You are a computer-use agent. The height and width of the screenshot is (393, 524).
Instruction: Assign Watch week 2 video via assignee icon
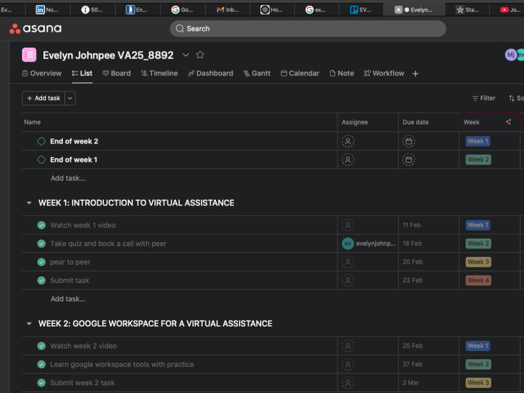348,346
